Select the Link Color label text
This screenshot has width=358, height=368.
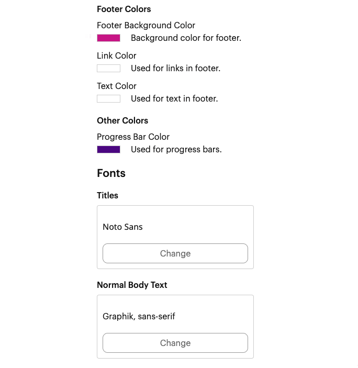pyautogui.click(x=116, y=55)
